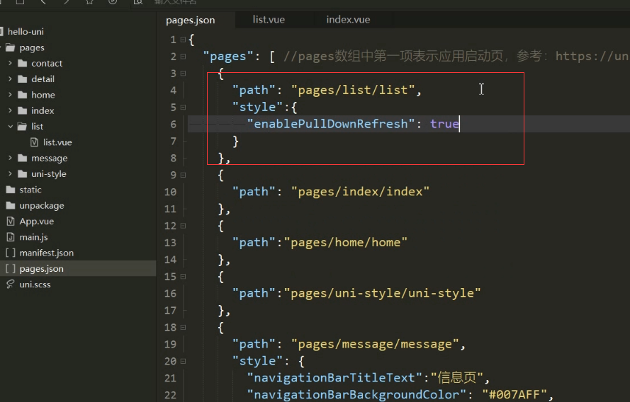Collapse code fold marker on line 20
Viewport: 630px width, 402px height.
pyautogui.click(x=183, y=362)
